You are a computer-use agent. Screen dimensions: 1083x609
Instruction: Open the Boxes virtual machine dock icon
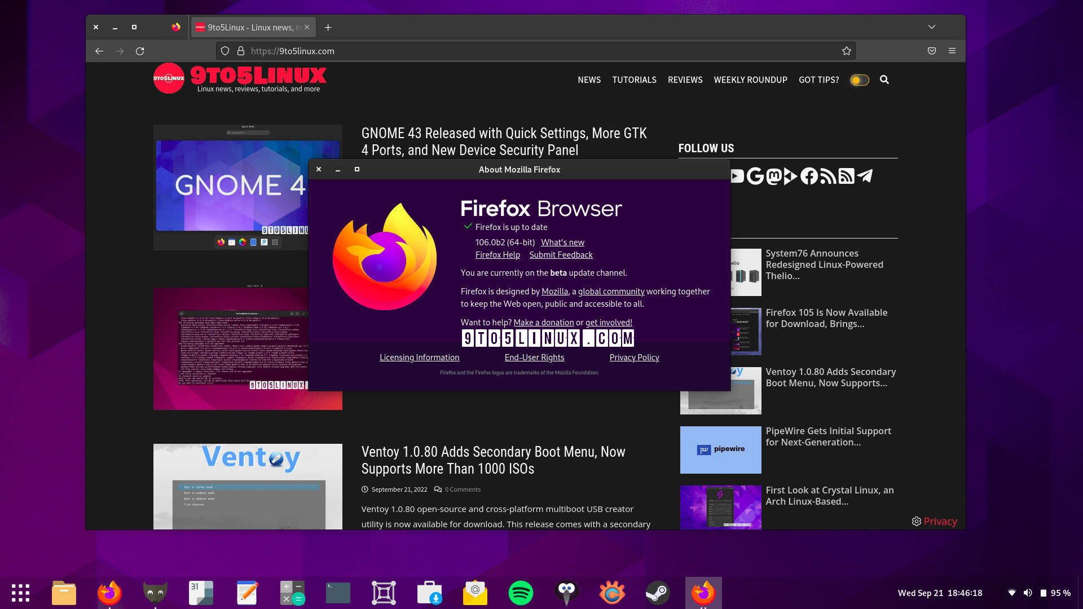pyautogui.click(x=384, y=593)
